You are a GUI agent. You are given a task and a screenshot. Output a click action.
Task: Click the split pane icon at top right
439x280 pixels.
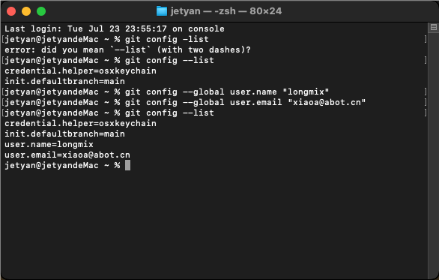point(434,28)
